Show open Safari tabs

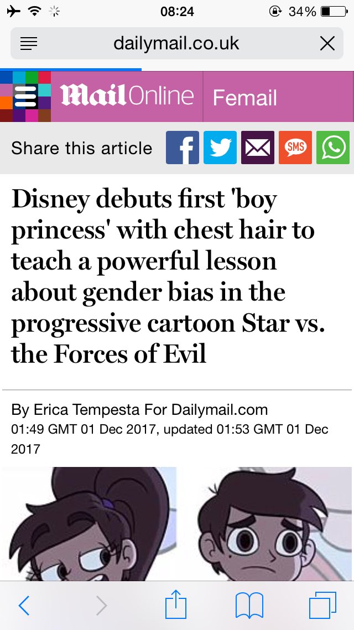(322, 606)
